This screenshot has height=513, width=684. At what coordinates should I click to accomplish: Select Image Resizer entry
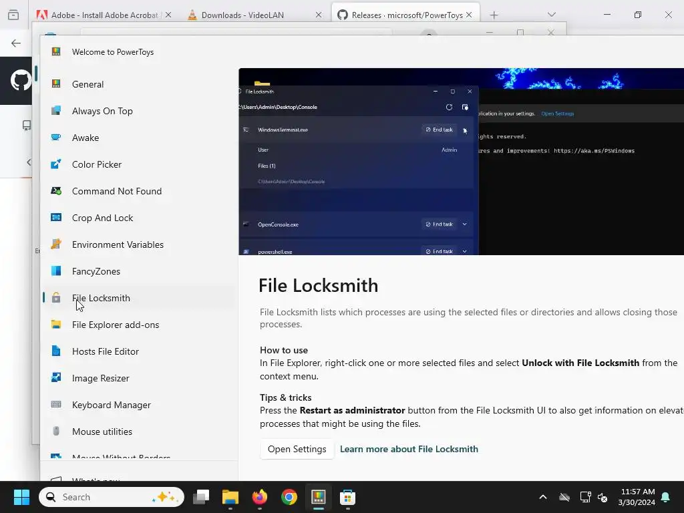(x=139, y=378)
